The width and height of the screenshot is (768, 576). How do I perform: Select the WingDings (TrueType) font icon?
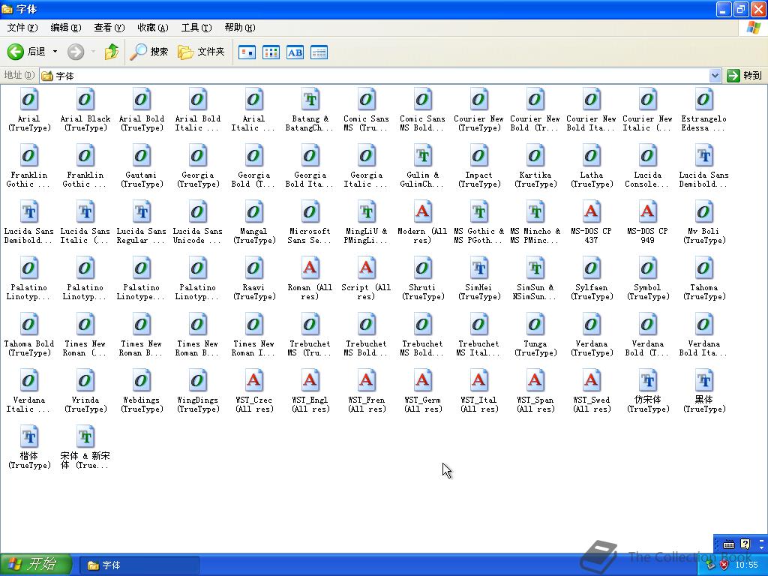pos(198,382)
